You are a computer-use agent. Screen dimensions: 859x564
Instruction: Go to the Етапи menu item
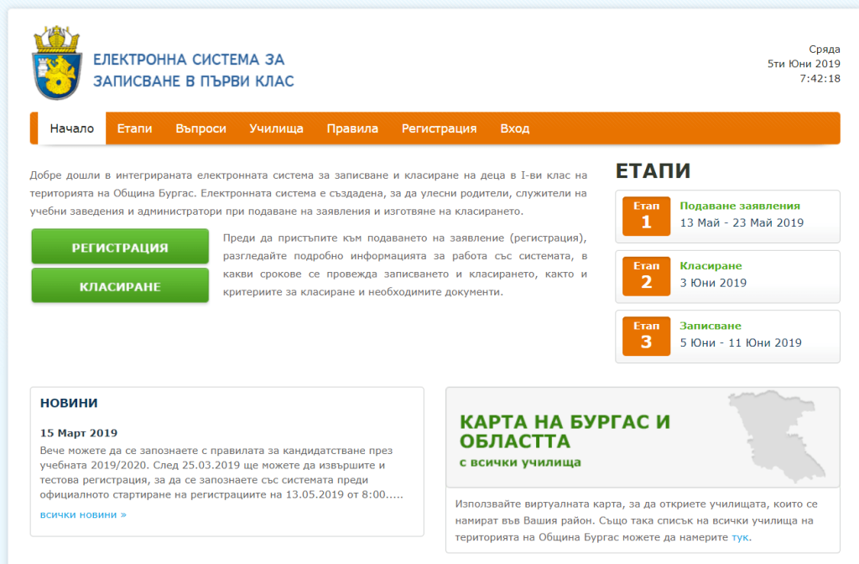134,128
